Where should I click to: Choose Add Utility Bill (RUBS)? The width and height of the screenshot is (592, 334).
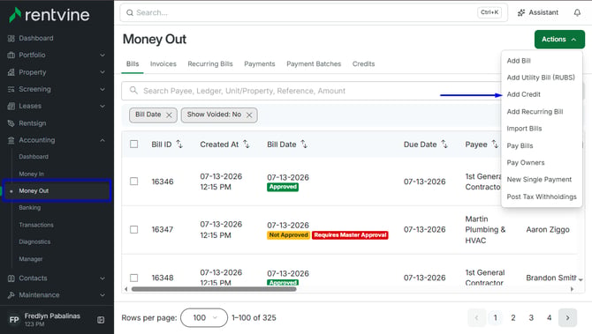click(x=541, y=78)
